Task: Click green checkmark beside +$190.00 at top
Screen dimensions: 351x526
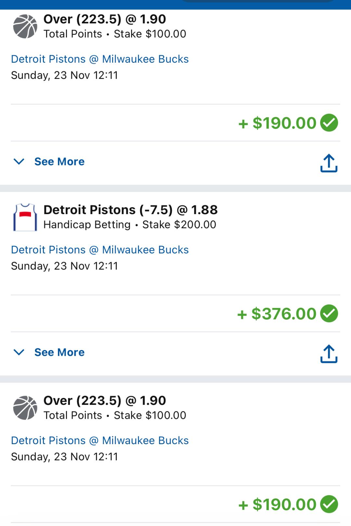Action: (329, 123)
